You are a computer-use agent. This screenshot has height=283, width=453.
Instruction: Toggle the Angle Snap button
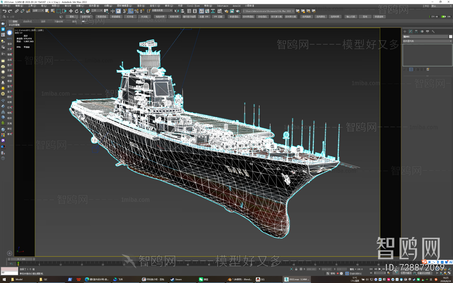[x=131, y=11]
